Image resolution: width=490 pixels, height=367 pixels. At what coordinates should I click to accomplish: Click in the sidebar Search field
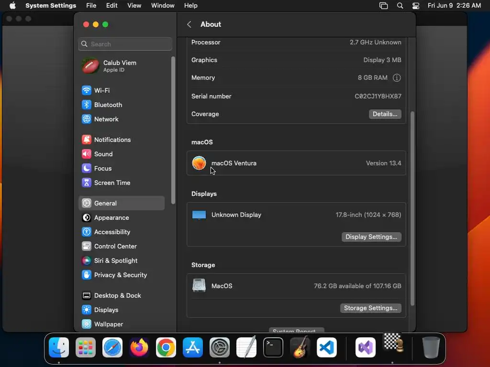[125, 44]
